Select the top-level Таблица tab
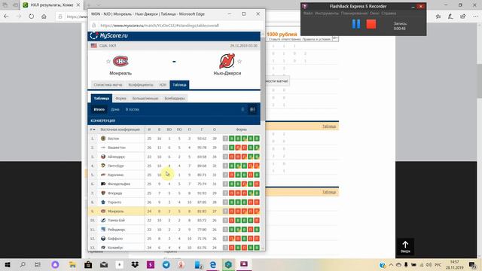 click(x=179, y=85)
